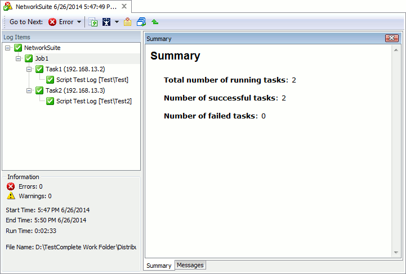406x274 pixels.
Task: Click the Summary panel scroll up arrow
Action: click(396, 50)
